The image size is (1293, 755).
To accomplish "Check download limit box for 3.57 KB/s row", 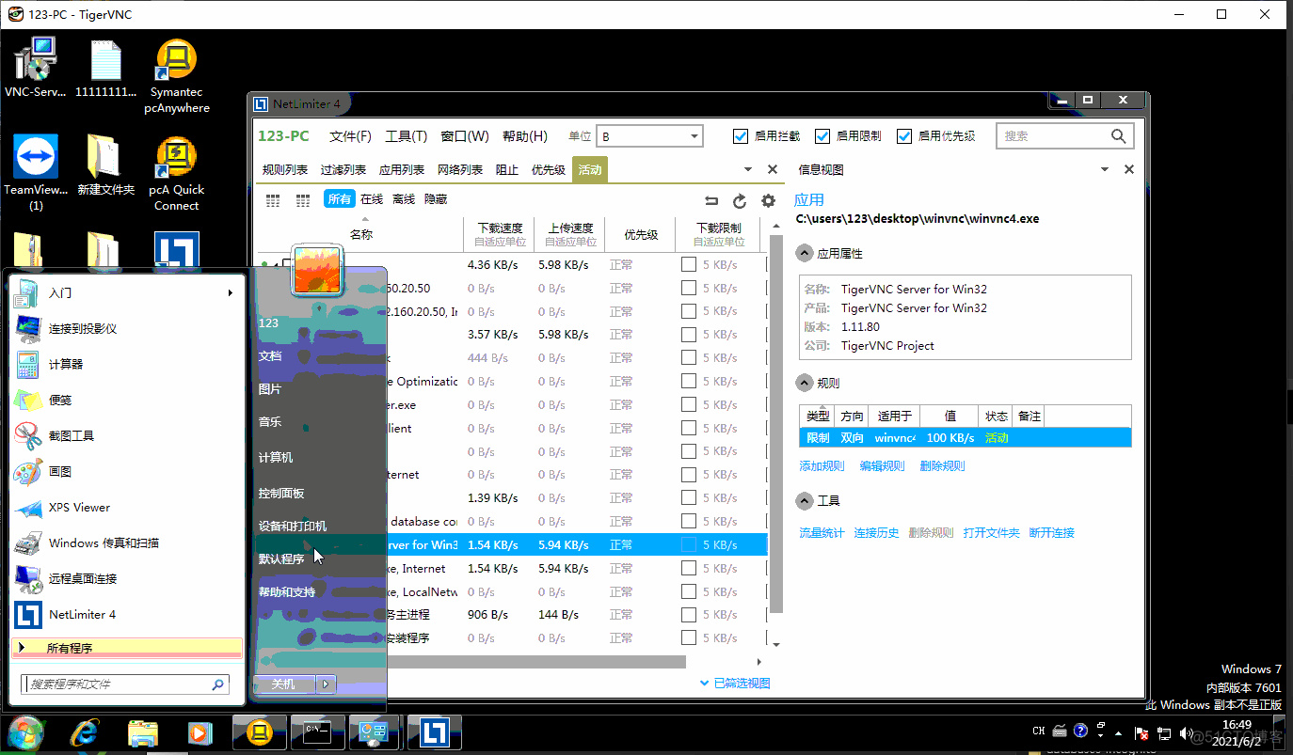I will pos(689,335).
